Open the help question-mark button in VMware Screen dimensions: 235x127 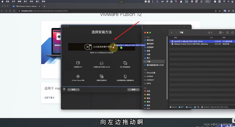tap(64, 89)
